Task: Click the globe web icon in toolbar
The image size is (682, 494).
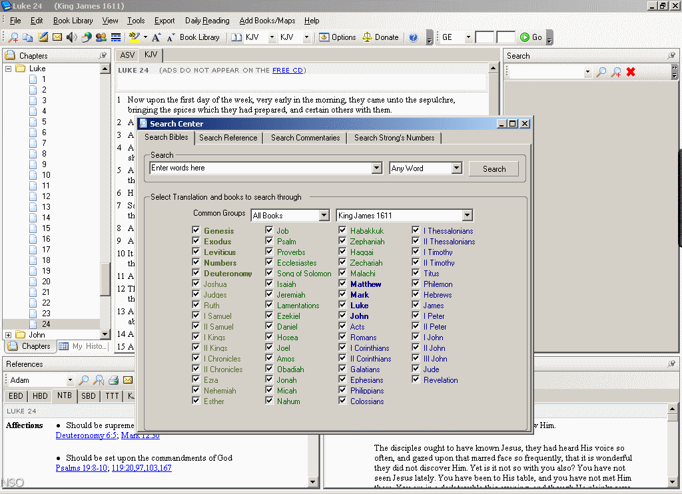Action: (x=87, y=37)
